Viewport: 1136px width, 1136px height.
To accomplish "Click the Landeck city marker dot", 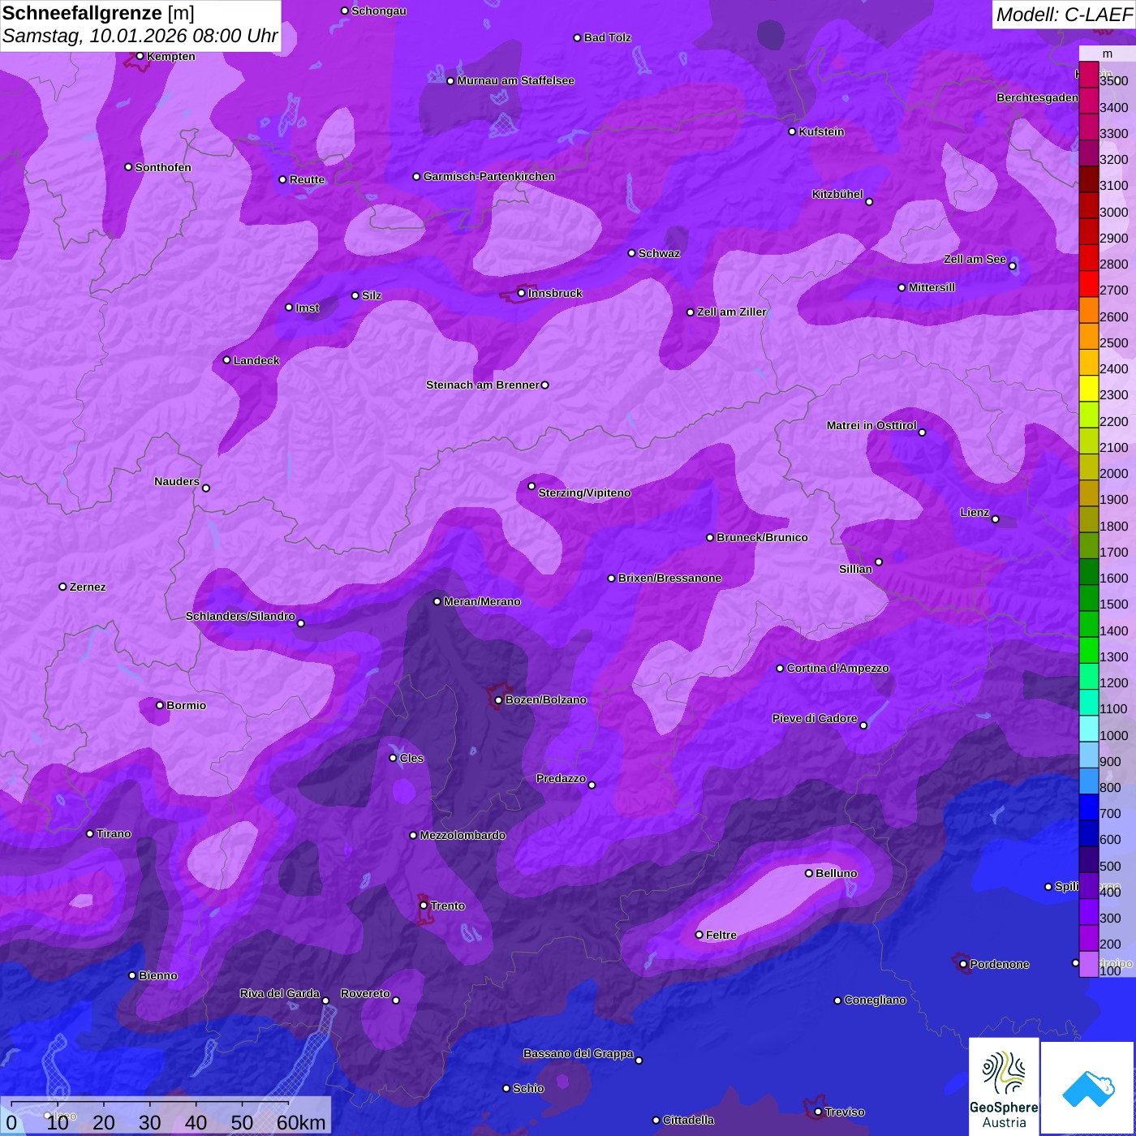I will 226,360.
